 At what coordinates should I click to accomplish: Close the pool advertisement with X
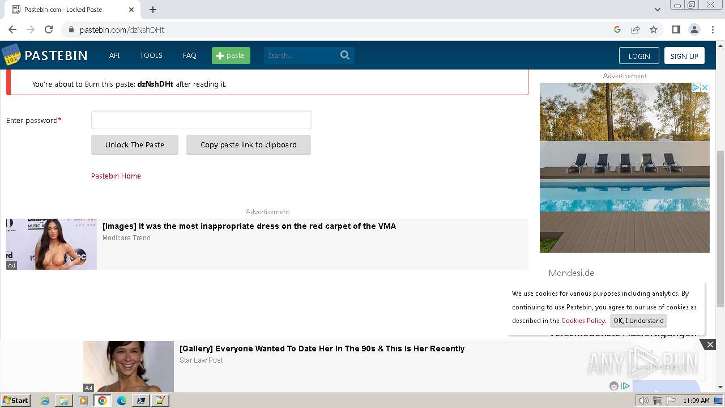(x=705, y=87)
